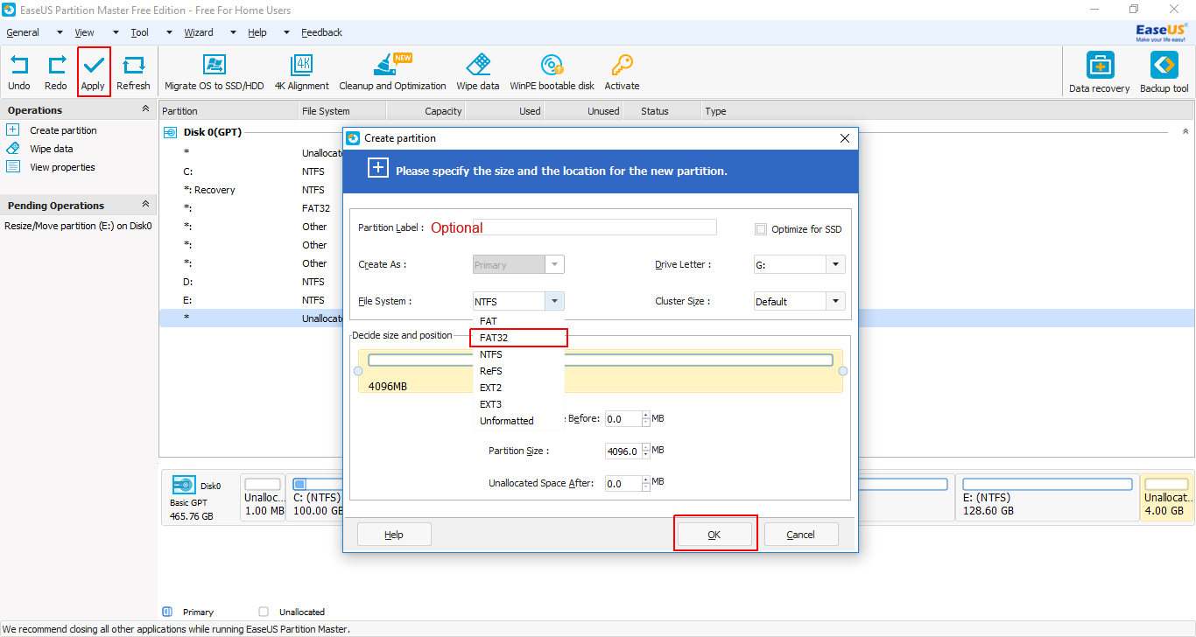Open the Feedback menu
1196x637 pixels.
click(x=322, y=32)
